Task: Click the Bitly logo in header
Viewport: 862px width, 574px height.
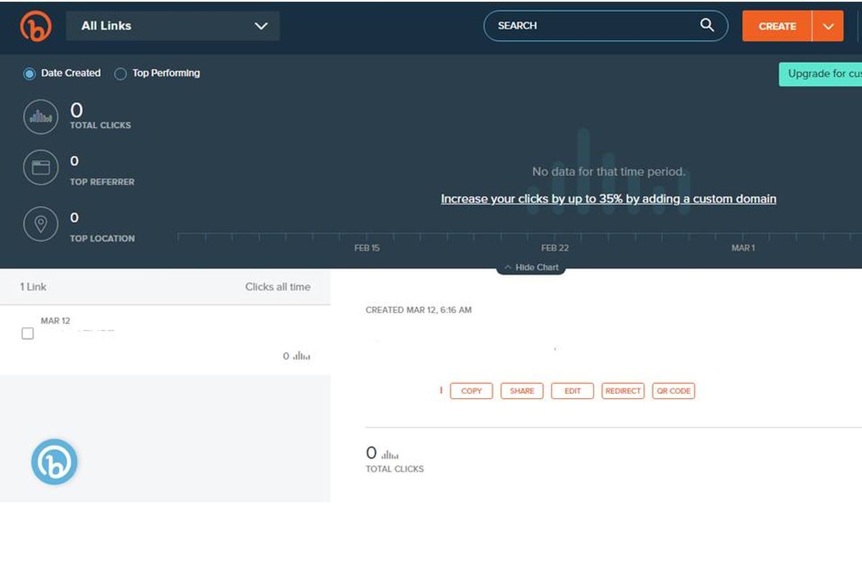Action: [35, 27]
